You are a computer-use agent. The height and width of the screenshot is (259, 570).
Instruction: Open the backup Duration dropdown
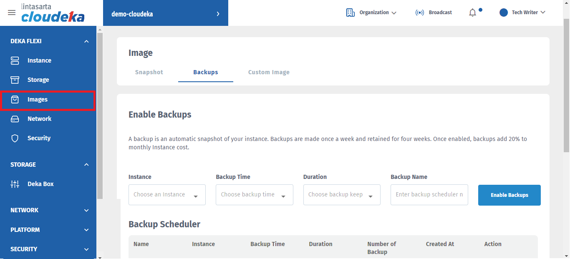(342, 195)
